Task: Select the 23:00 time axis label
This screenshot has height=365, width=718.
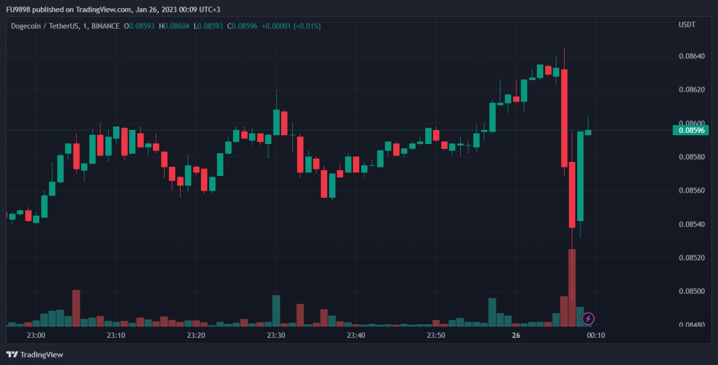Action: coord(36,336)
